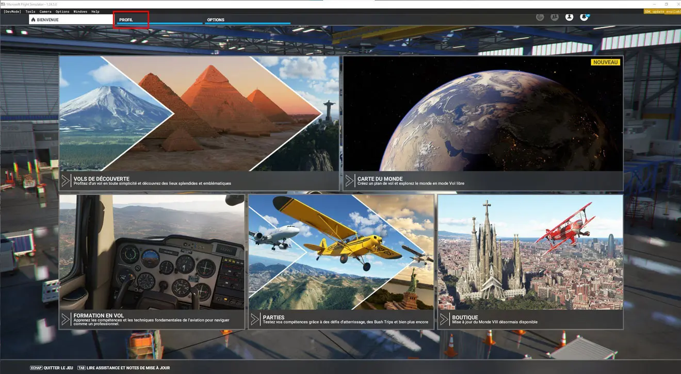681x374 pixels.
Task: Click the Formation en Vol title
Action: point(99,316)
